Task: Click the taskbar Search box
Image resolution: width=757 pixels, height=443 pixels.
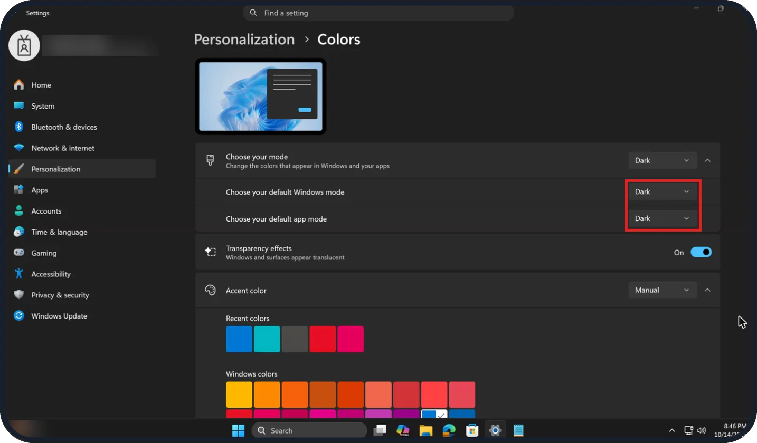Action: (309, 430)
